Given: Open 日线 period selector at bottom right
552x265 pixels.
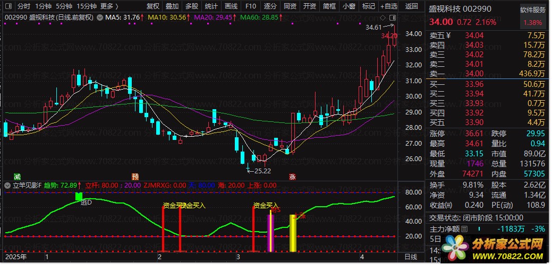Looking at the screenshot, I should (411, 257).
